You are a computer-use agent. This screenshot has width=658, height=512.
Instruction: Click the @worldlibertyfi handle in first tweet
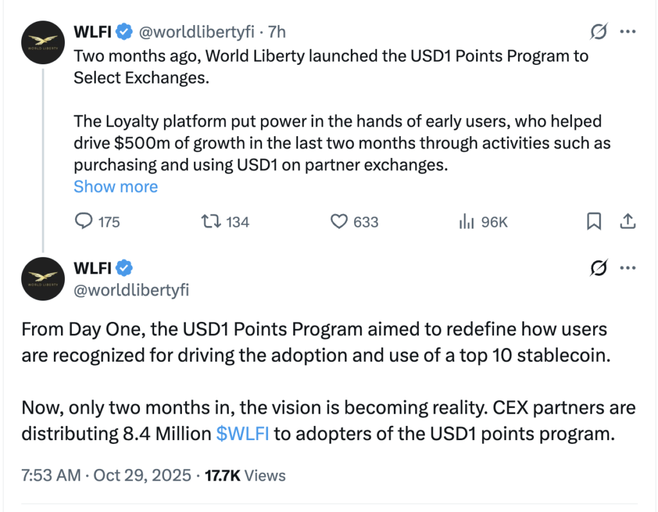pos(197,31)
